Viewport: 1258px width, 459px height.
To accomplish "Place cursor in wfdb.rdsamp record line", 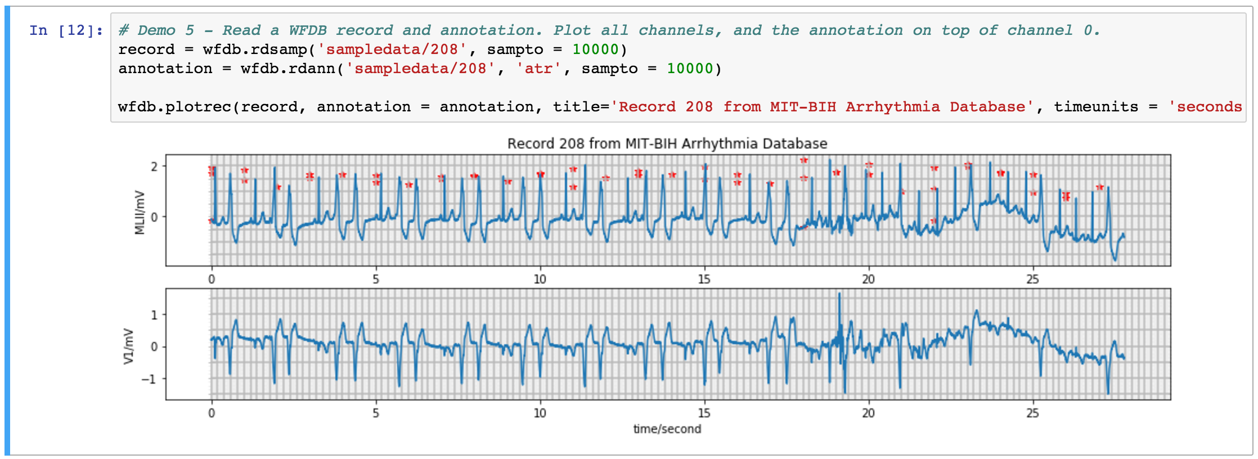I will click(372, 49).
